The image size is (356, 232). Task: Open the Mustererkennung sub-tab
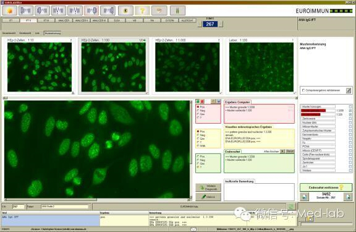[53, 33]
